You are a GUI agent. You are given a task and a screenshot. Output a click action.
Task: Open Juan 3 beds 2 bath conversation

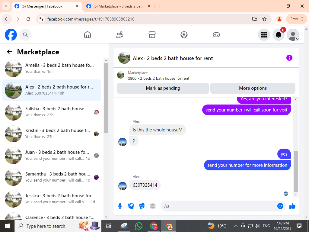tap(52, 156)
